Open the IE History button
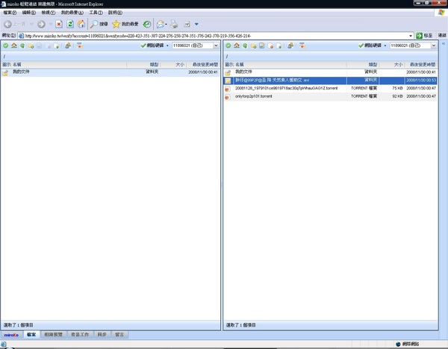Screen dimensions: 448x349 pos(147,25)
